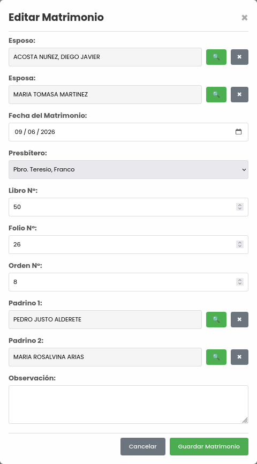Focus the Observación text area
The image size is (257, 464).
pyautogui.click(x=128, y=405)
